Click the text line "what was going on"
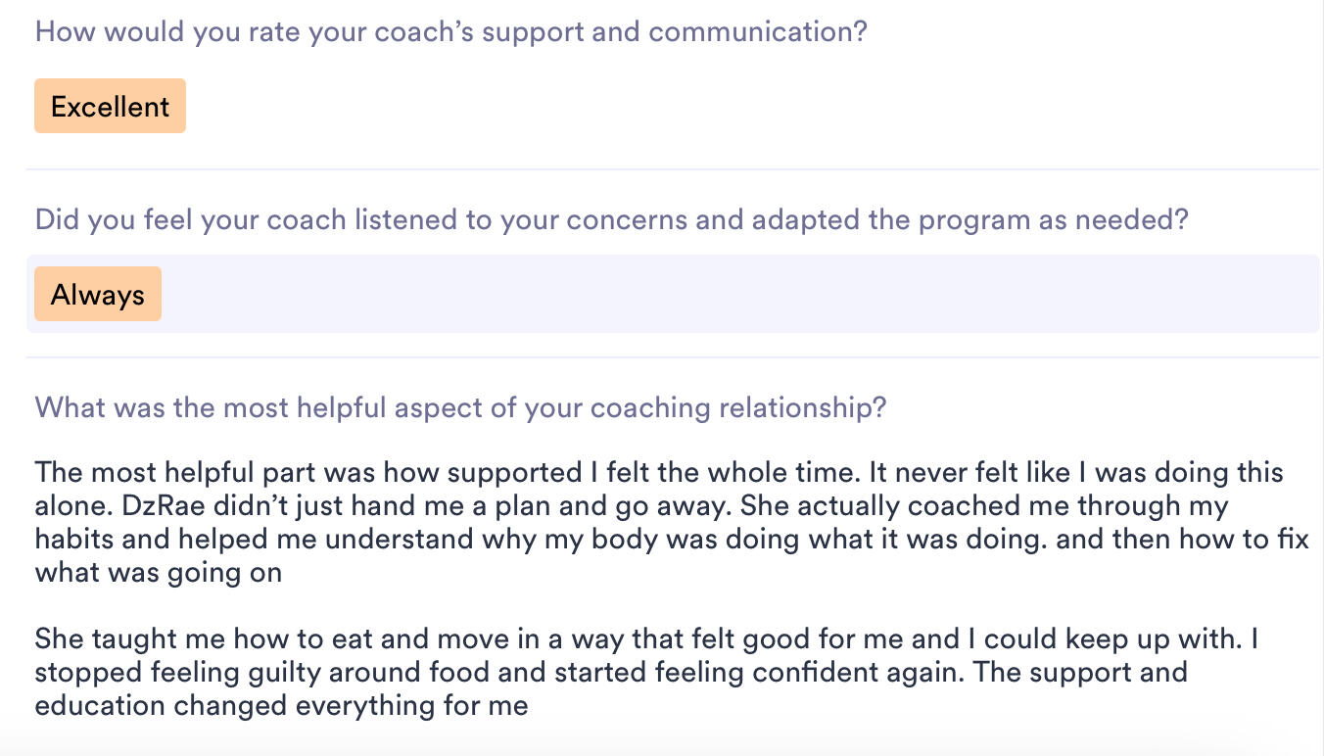The width and height of the screenshot is (1324, 756). (x=159, y=573)
